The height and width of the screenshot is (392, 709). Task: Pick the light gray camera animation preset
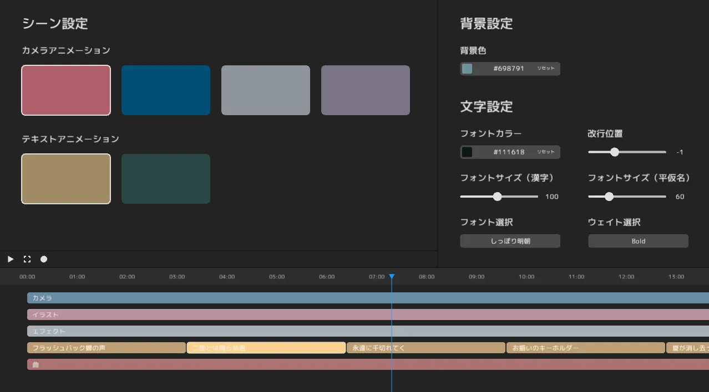point(266,90)
